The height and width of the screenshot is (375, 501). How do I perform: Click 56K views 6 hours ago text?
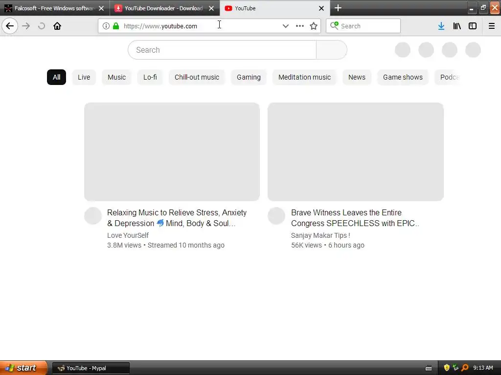(x=327, y=245)
